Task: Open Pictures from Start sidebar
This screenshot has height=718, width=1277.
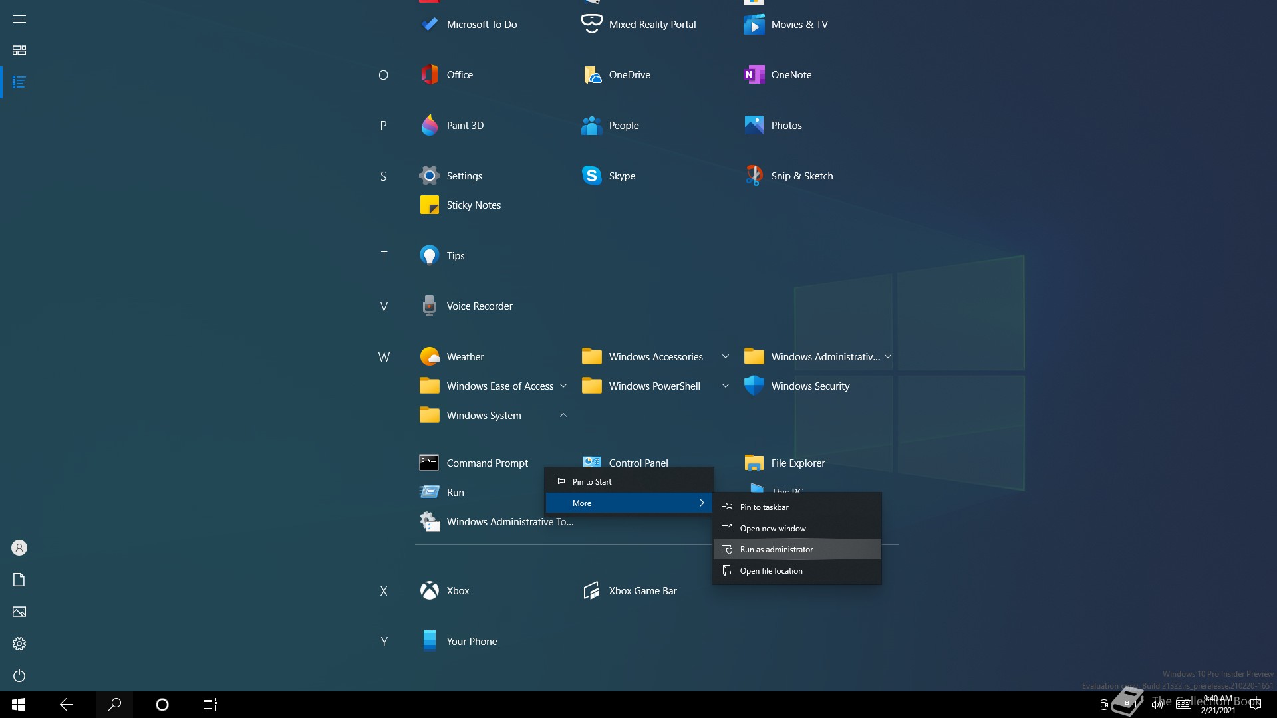Action: tap(19, 612)
